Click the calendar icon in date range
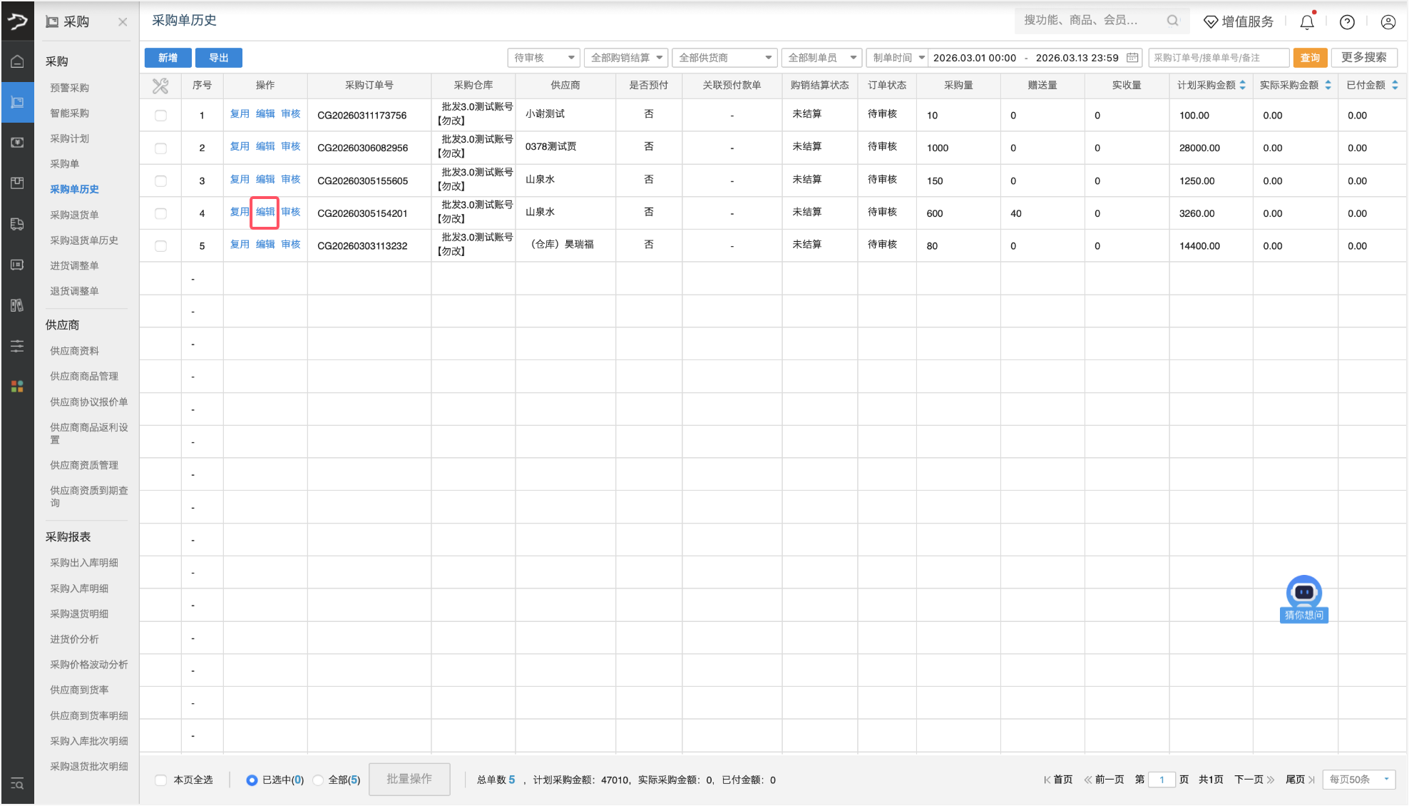Image resolution: width=1409 pixels, height=806 pixels. point(1132,58)
